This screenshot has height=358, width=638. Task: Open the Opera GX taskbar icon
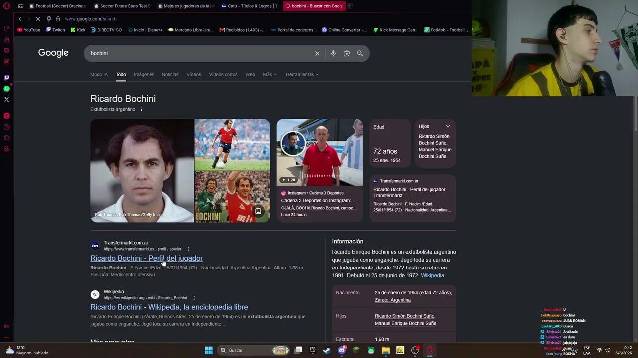point(430,350)
